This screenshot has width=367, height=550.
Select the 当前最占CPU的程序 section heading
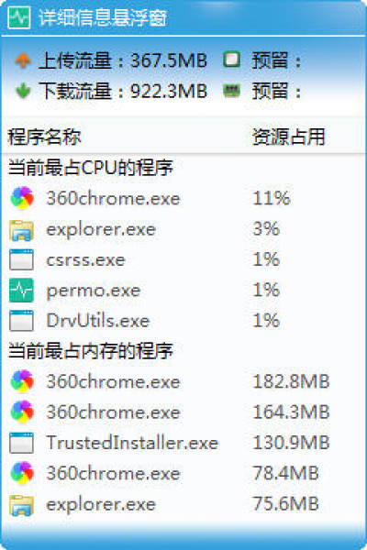point(91,168)
